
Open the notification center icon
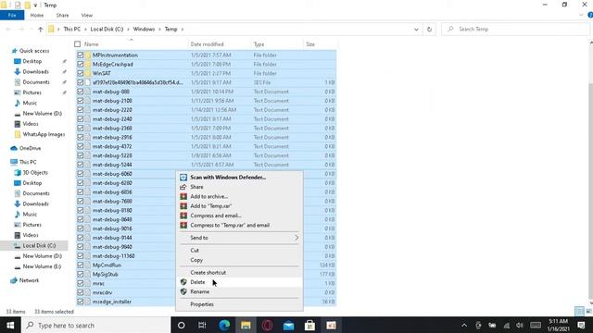point(581,325)
